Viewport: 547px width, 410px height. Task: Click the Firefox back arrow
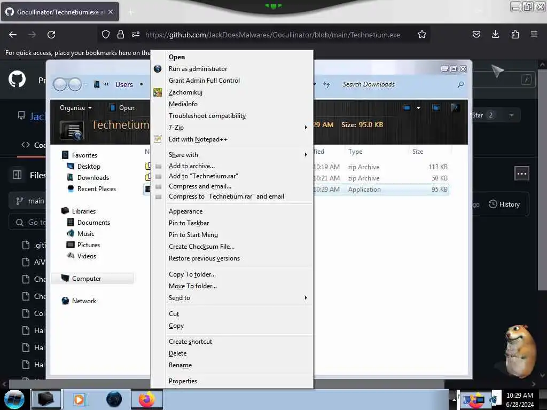(13, 35)
